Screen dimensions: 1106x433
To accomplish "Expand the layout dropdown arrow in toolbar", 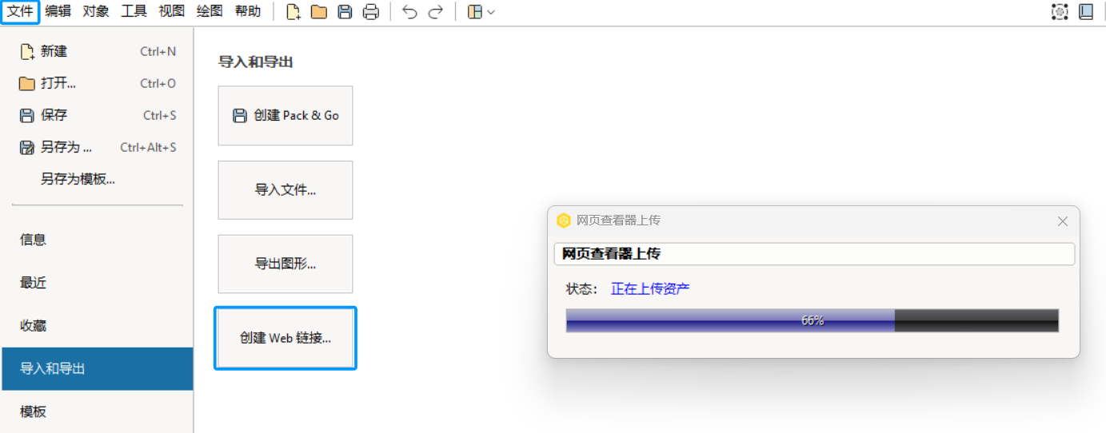I will [x=491, y=12].
